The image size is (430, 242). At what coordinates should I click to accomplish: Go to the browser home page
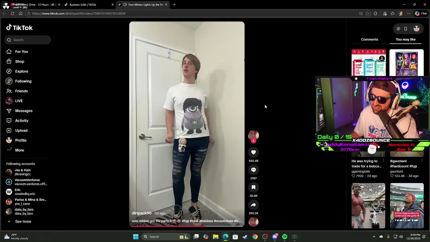click(x=20, y=13)
